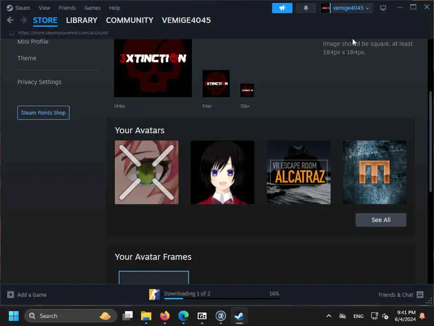Click the muted volume tray icon

[385, 316]
